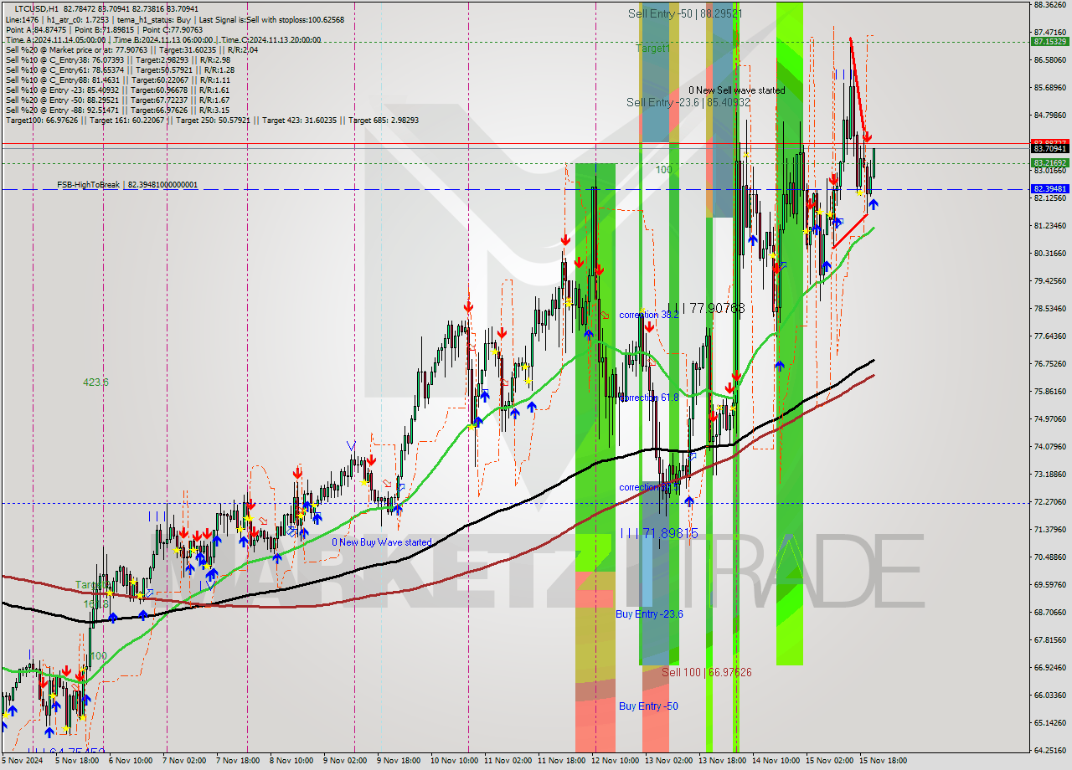Click the 66.92460 price axis label
Image resolution: width=1072 pixels, height=770 pixels.
(1049, 667)
